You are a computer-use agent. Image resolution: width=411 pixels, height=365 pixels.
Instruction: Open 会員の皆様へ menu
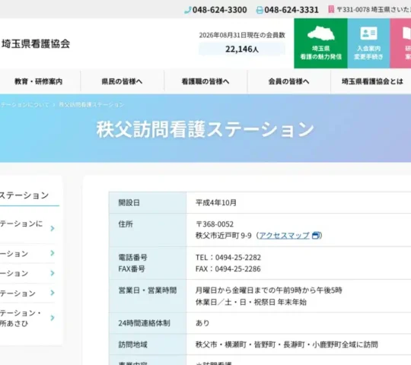(x=288, y=81)
